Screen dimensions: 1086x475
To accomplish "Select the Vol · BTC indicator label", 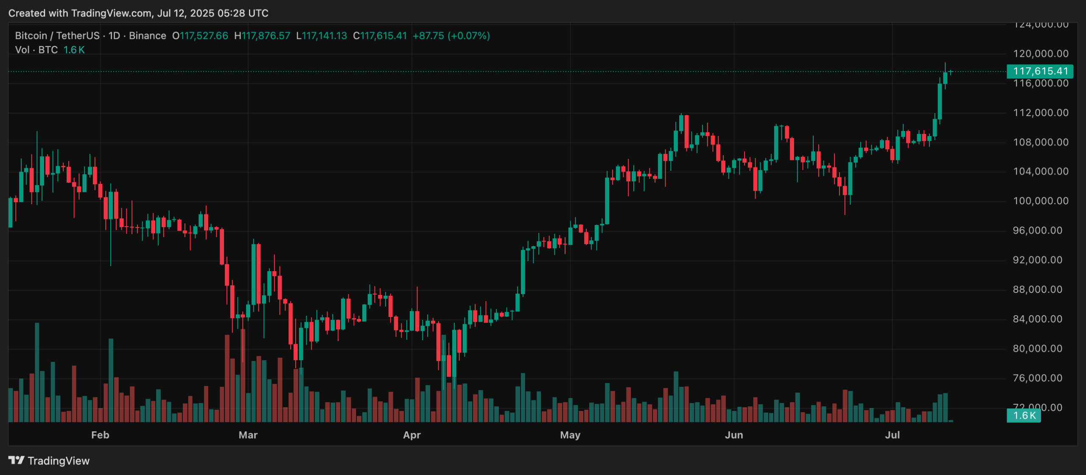I will tap(36, 50).
